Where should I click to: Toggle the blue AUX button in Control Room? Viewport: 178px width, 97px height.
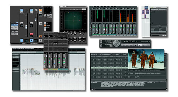(x=22, y=10)
